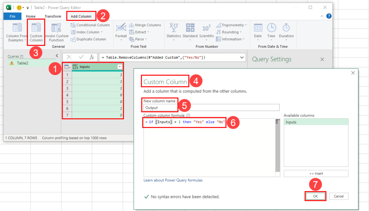Add a Conditional Column
The height and width of the screenshot is (211, 369).
(x=90, y=25)
